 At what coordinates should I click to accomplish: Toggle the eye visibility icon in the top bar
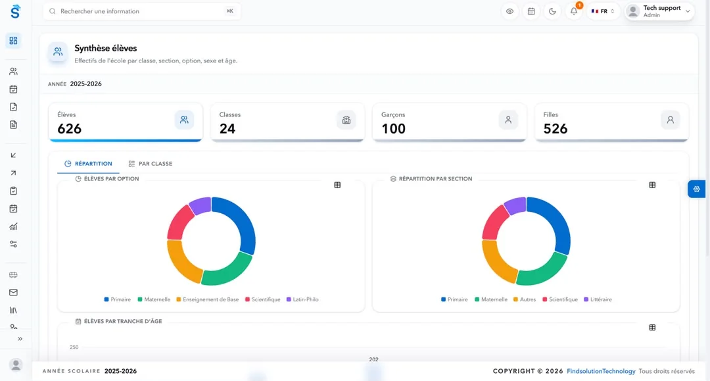(510, 11)
